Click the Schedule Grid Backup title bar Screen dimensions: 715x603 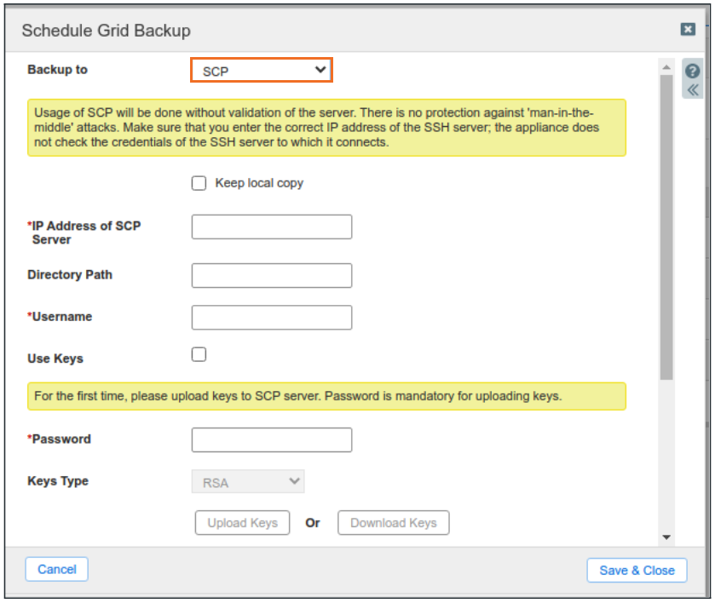[x=341, y=31]
